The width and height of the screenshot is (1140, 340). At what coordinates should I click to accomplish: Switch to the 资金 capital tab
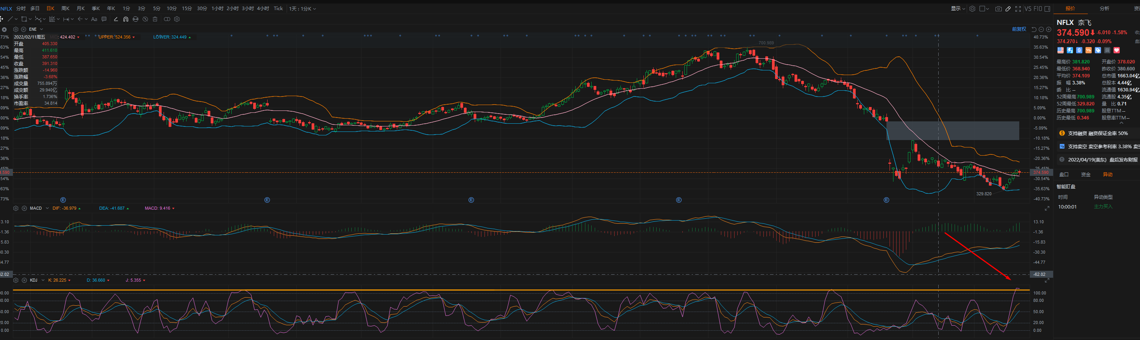pyautogui.click(x=1085, y=175)
